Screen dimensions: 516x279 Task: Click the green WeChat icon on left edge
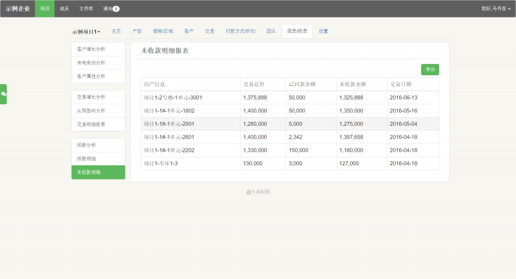pos(3,94)
